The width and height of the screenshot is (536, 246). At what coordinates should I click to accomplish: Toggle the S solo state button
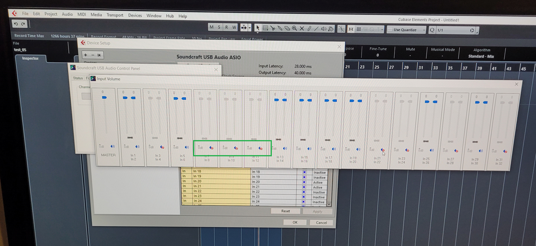tap(219, 27)
